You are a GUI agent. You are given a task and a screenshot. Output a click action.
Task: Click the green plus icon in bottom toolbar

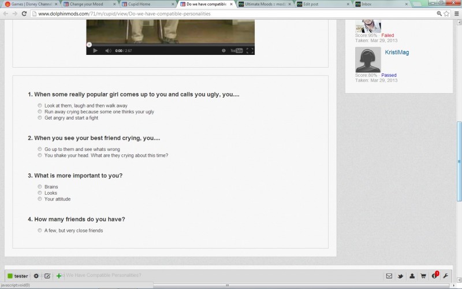pyautogui.click(x=59, y=276)
